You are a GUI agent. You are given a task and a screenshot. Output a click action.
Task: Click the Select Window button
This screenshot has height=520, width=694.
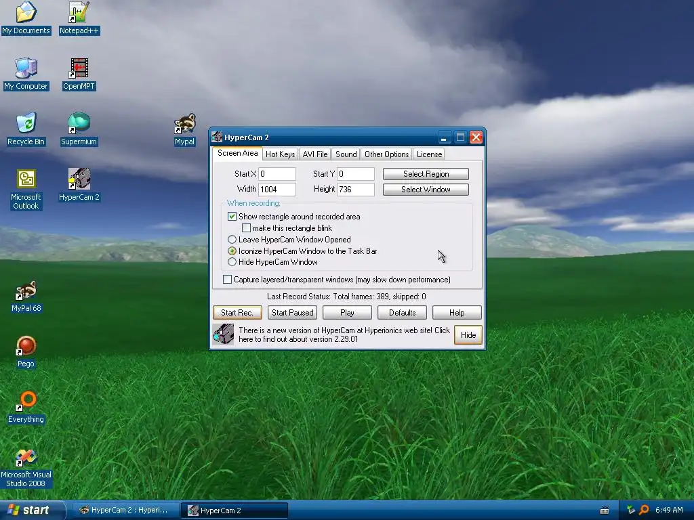tap(426, 190)
